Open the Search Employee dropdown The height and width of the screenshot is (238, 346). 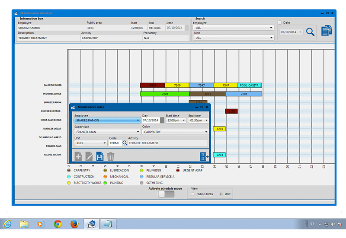[x=234, y=28]
